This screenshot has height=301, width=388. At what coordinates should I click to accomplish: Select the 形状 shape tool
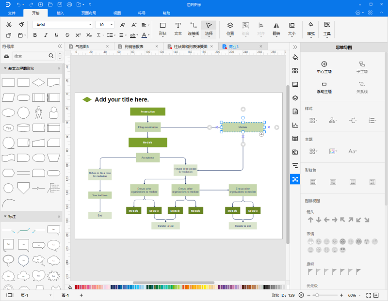pos(162,29)
